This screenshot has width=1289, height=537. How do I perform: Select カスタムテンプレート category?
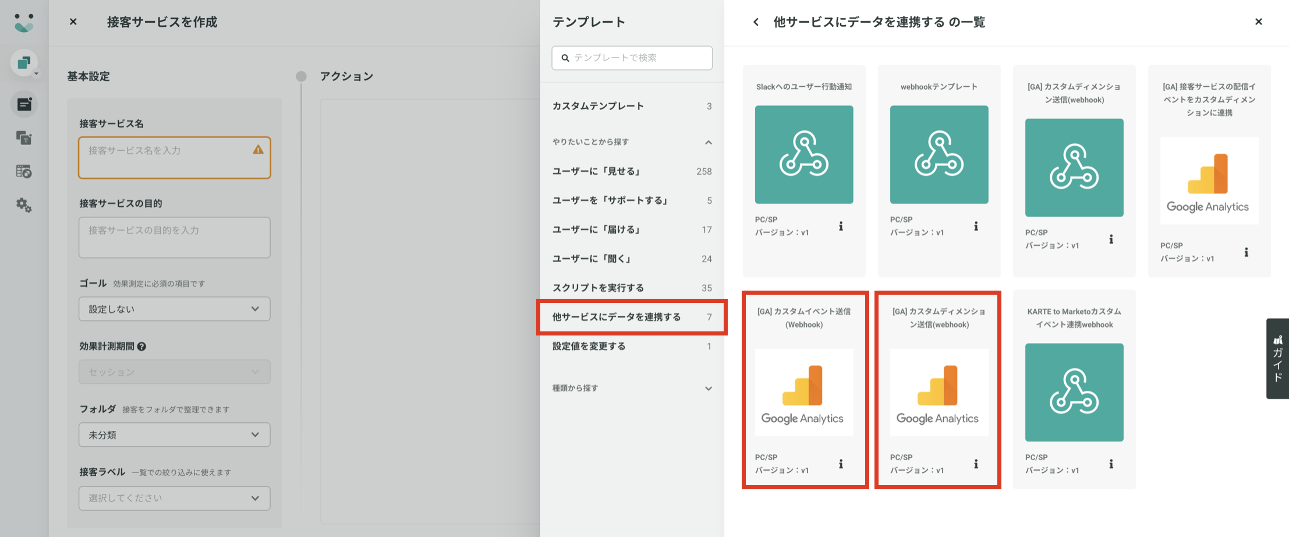pos(632,106)
